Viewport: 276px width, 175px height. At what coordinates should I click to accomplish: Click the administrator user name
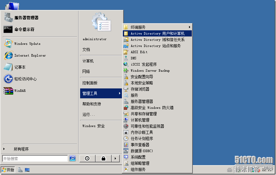[94, 39]
